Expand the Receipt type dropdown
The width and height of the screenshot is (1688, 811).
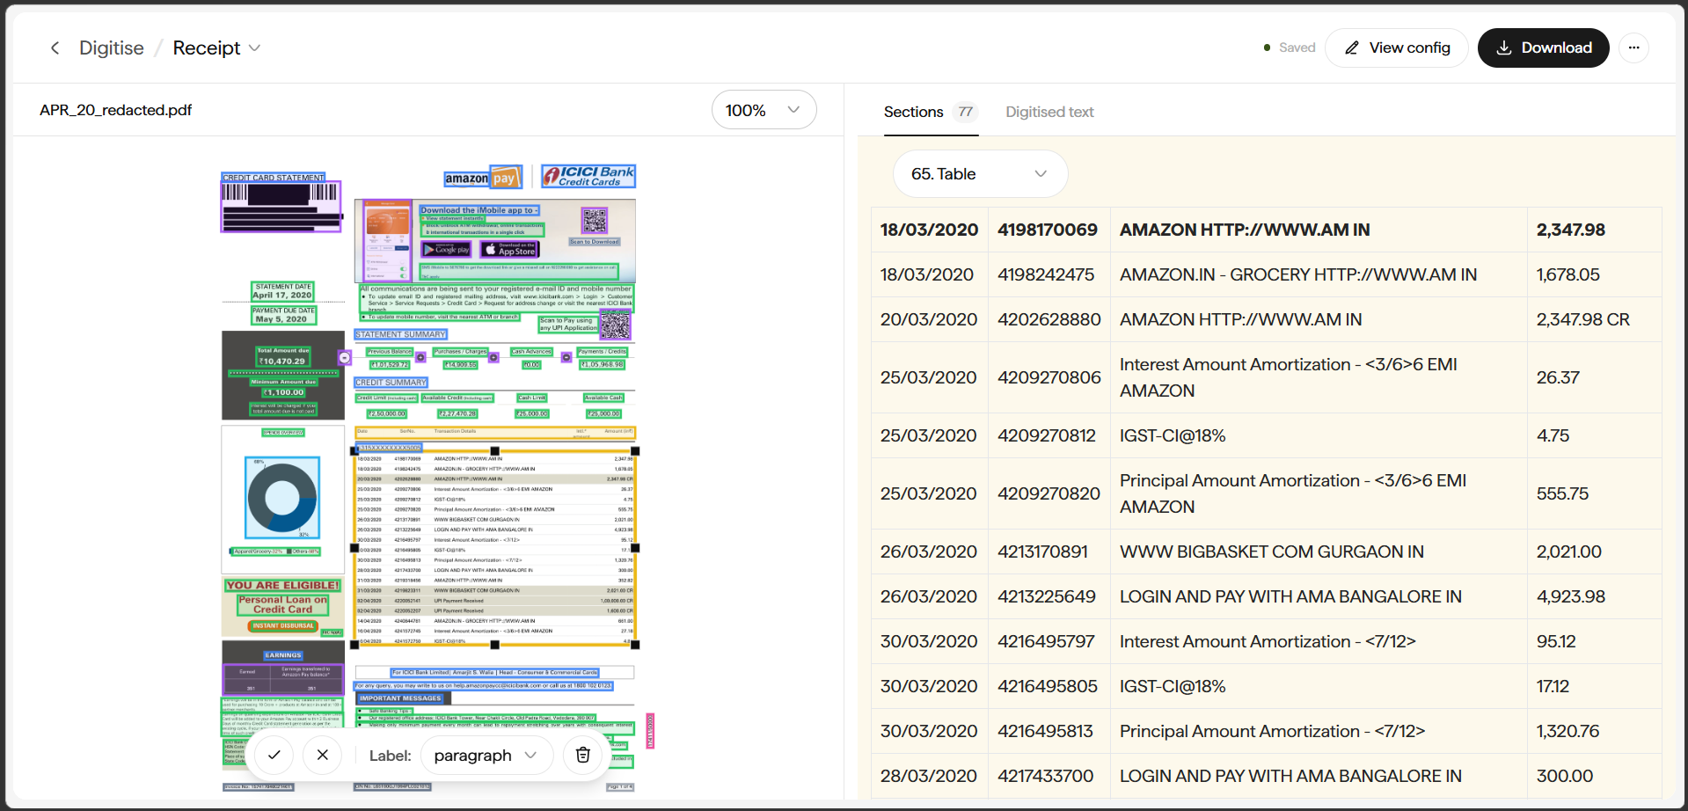pos(216,47)
